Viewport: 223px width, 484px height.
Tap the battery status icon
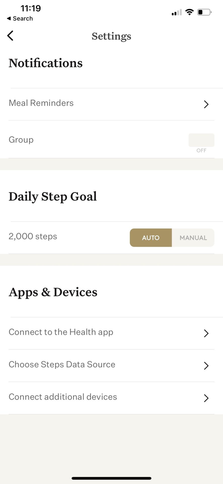pos(204,12)
